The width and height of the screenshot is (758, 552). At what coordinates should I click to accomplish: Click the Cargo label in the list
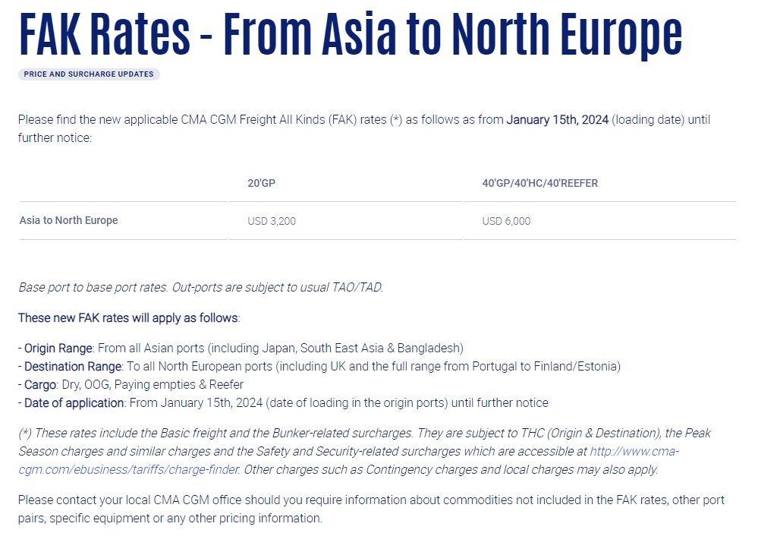click(41, 385)
